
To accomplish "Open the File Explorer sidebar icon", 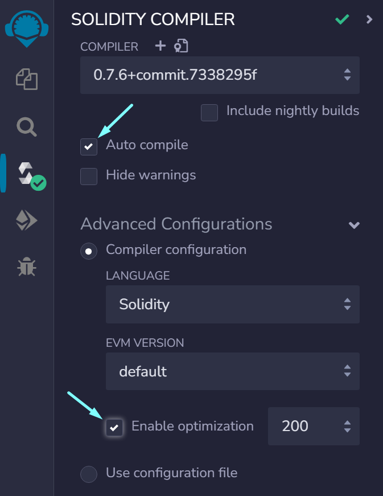I will pyautogui.click(x=27, y=79).
